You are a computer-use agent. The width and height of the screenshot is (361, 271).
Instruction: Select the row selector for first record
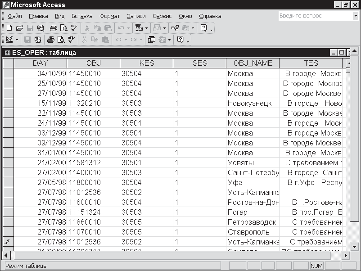click(8, 73)
